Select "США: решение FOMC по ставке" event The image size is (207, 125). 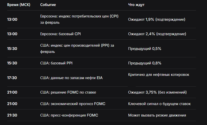click(x=68, y=92)
